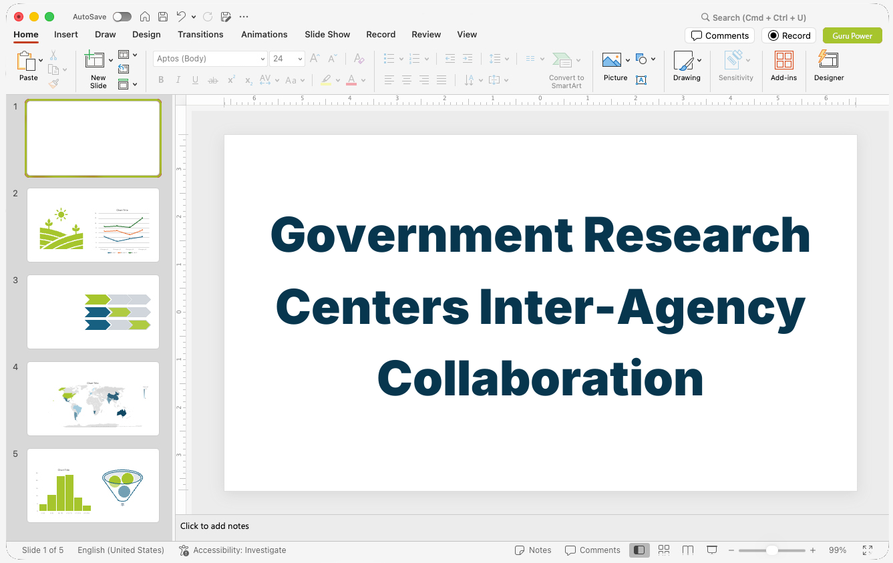Click the Picture insert icon
This screenshot has height=563, width=893.
pyautogui.click(x=612, y=61)
